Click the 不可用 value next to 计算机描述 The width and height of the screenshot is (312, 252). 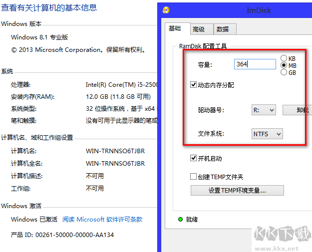click(95, 176)
